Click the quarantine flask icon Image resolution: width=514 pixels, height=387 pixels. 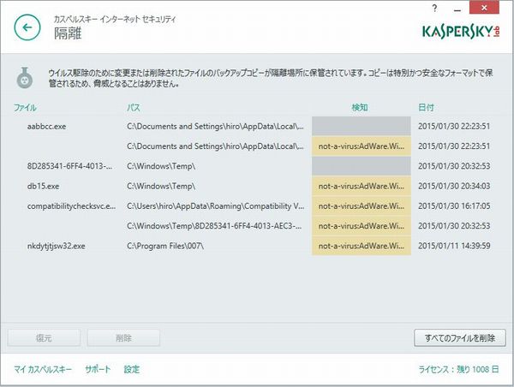[x=25, y=78]
